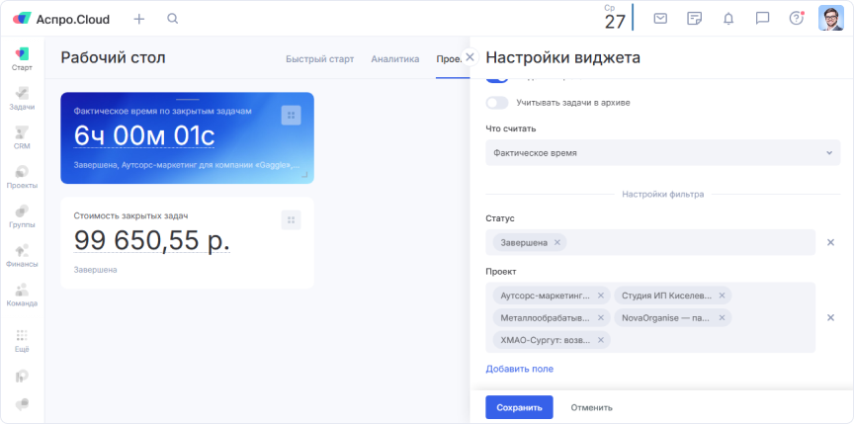
Task: Open the help question mark icon
Action: 797,19
